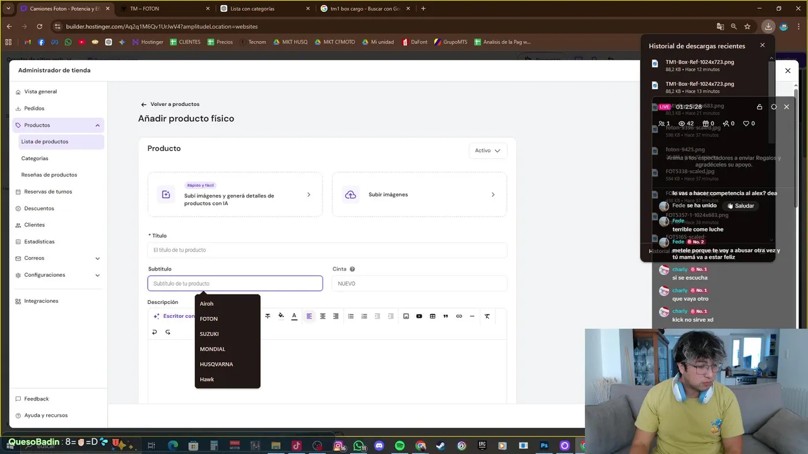Open Ayuda y recursos
808x454 pixels.
coord(45,415)
